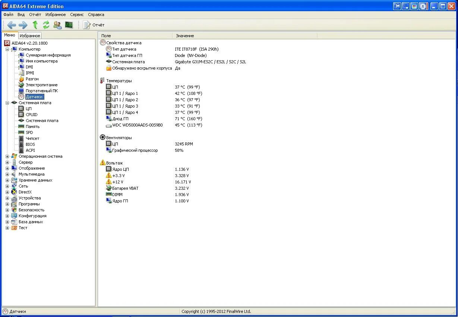The width and height of the screenshot is (458, 317).
Task: Select Имя компьютера icon in tree
Action: click(21, 61)
